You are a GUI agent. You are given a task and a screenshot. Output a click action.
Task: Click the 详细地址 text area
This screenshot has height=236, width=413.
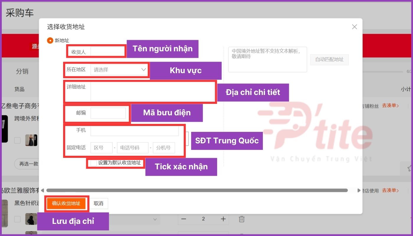click(153, 92)
